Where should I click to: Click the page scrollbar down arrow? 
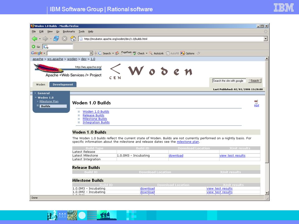point(267,193)
